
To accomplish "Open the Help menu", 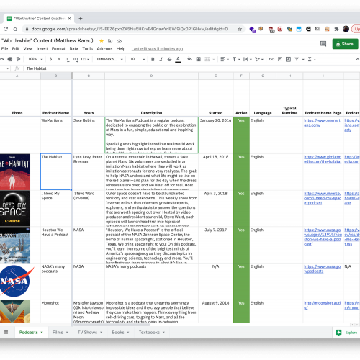I will pyautogui.click(x=121, y=49).
